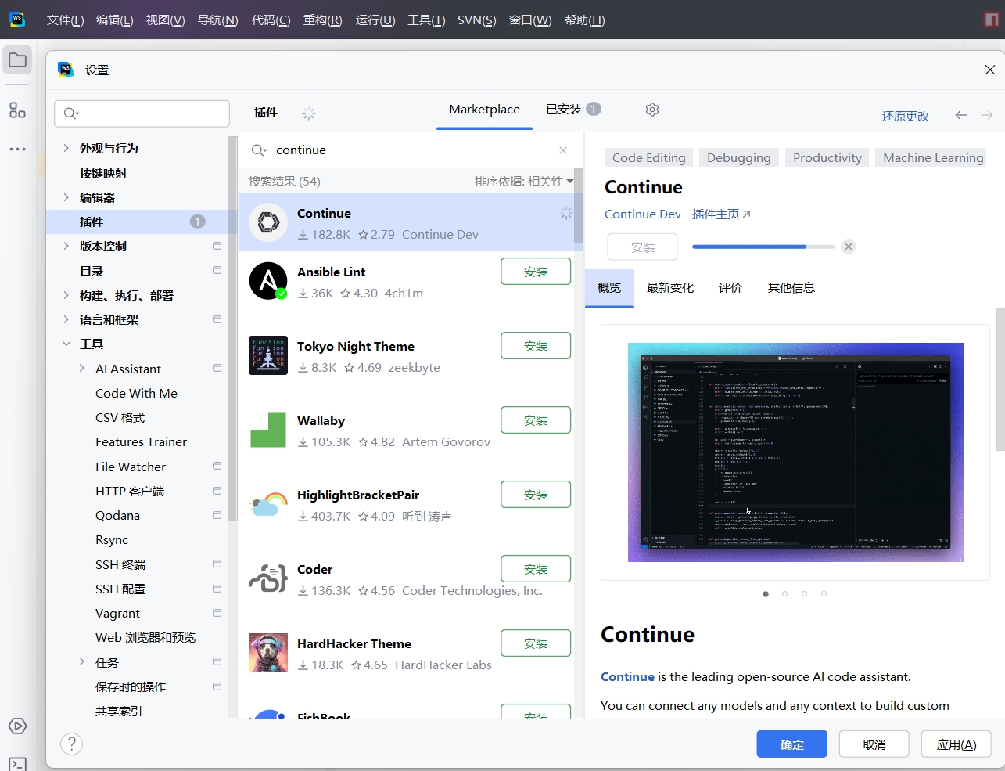The height and width of the screenshot is (771, 1005).
Task: Click the plugin search results scrollbar
Action: (579, 207)
